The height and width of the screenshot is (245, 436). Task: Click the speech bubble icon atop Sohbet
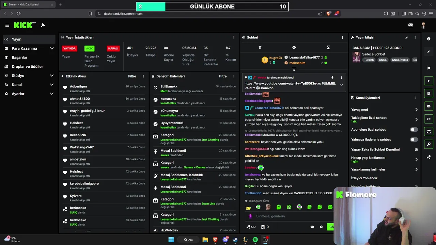(294, 48)
